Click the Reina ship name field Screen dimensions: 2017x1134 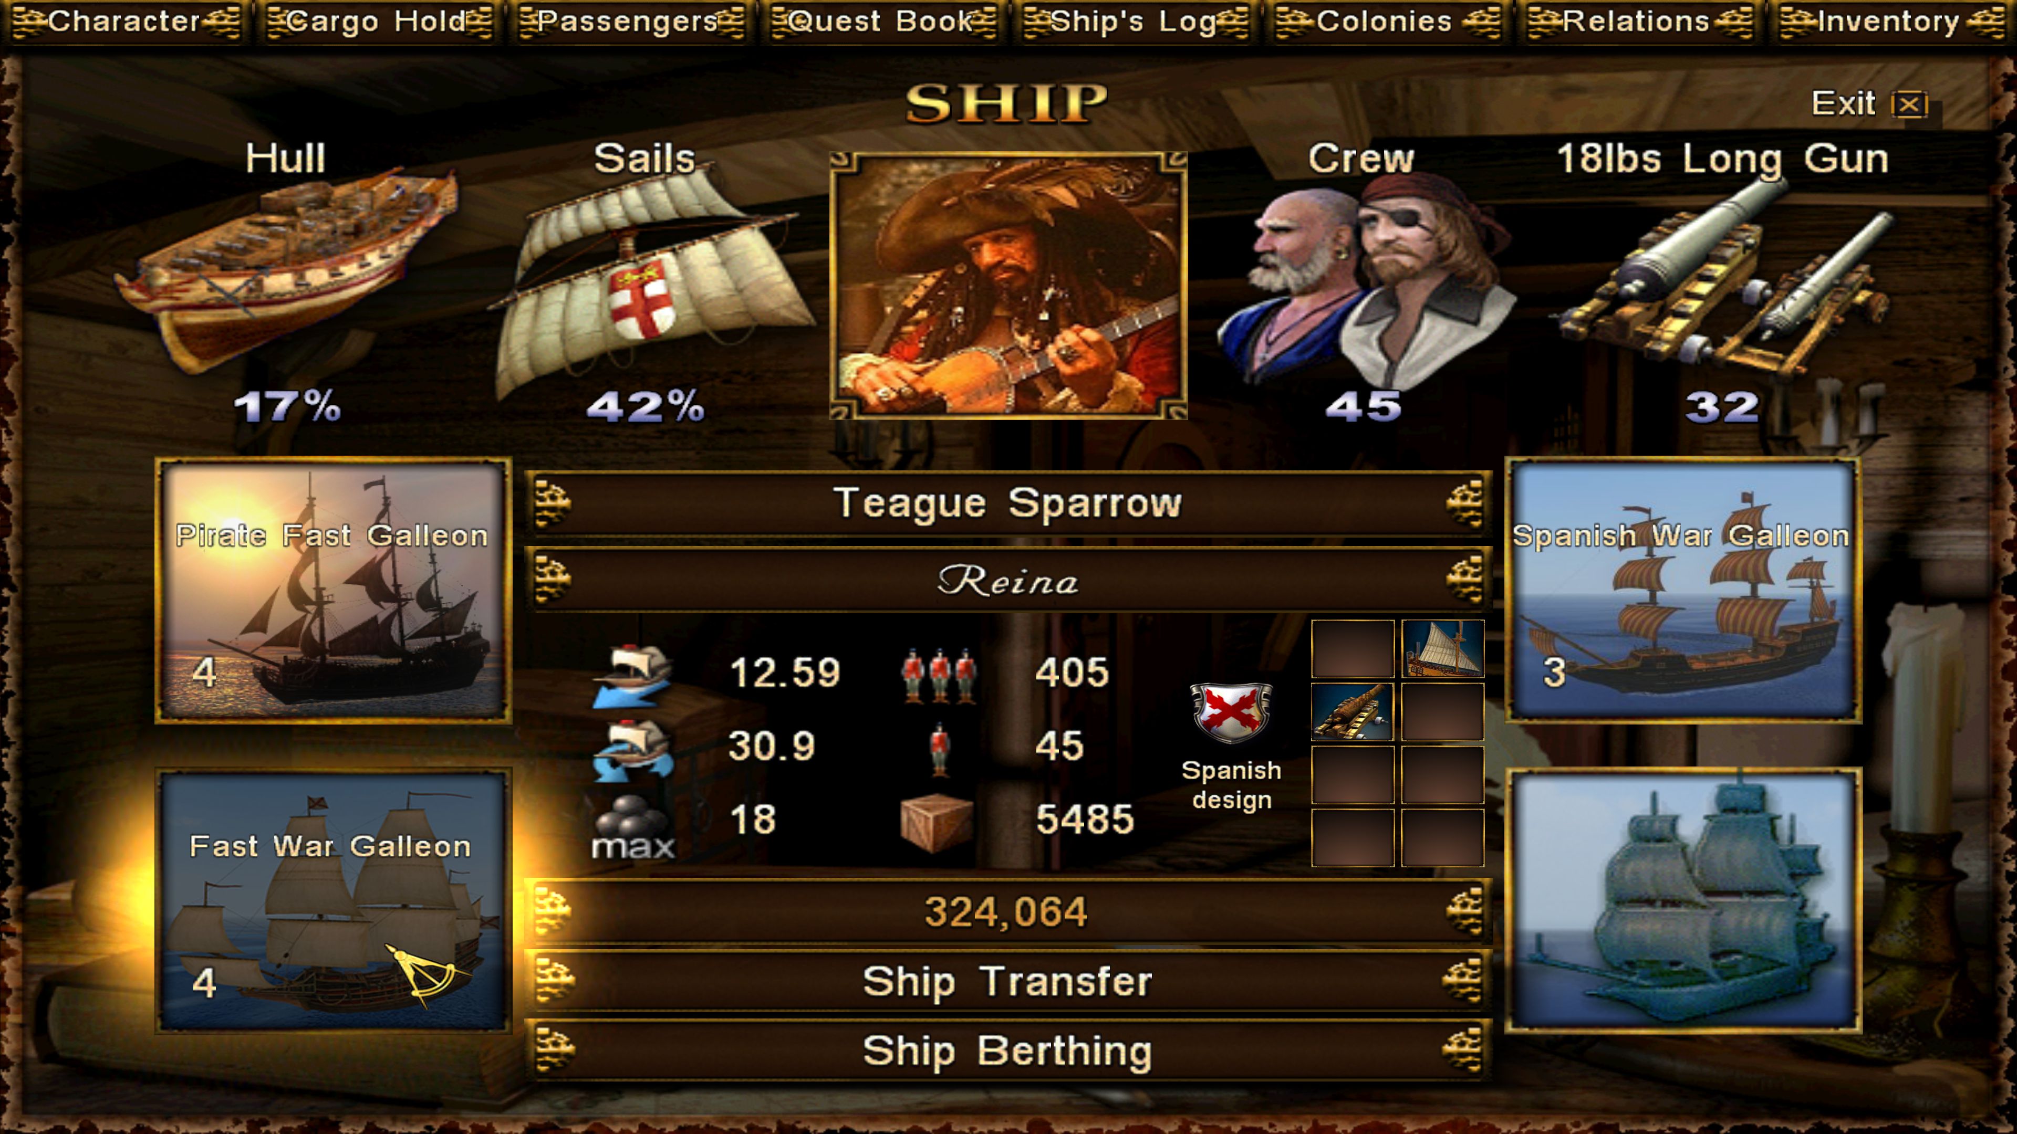pos(1008,580)
